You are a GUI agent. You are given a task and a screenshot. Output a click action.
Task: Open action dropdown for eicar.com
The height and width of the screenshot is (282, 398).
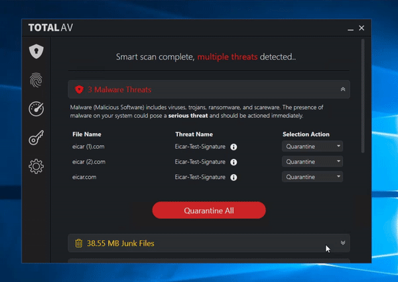coord(312,177)
